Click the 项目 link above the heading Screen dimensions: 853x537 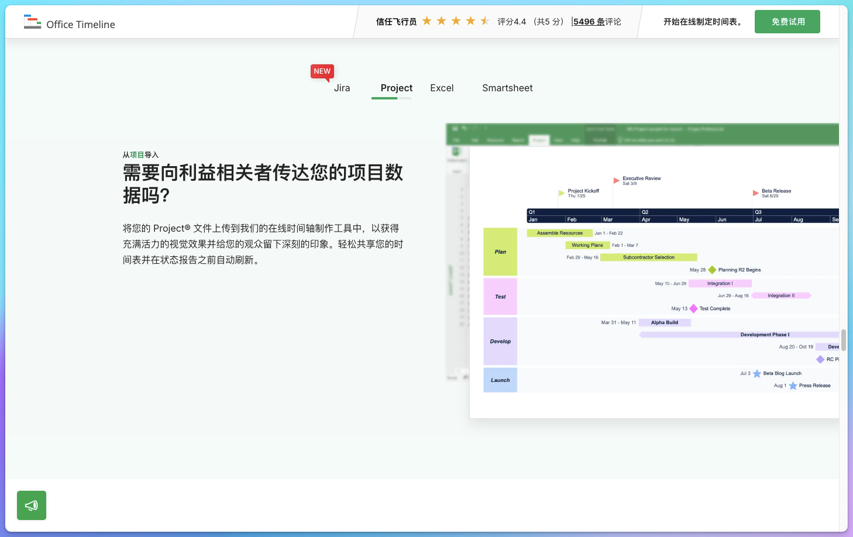click(x=137, y=154)
